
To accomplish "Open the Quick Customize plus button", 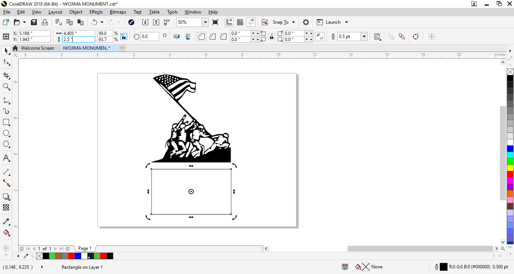I will tap(432, 37).
